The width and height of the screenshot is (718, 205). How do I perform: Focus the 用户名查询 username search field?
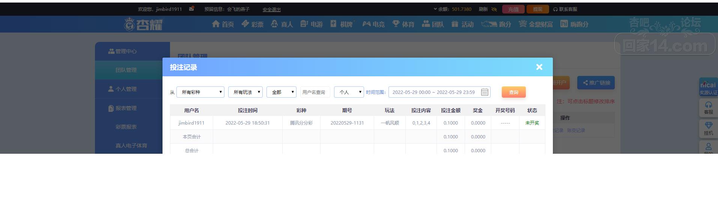(315, 92)
